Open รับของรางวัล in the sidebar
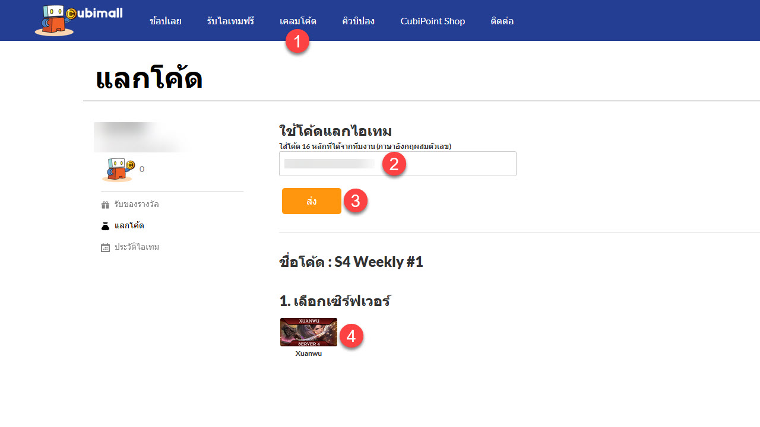Viewport: 760px width, 427px height. 137,205
